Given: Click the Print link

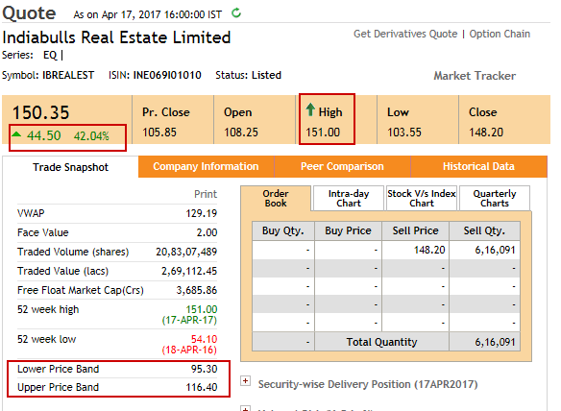Looking at the screenshot, I should click(x=206, y=194).
